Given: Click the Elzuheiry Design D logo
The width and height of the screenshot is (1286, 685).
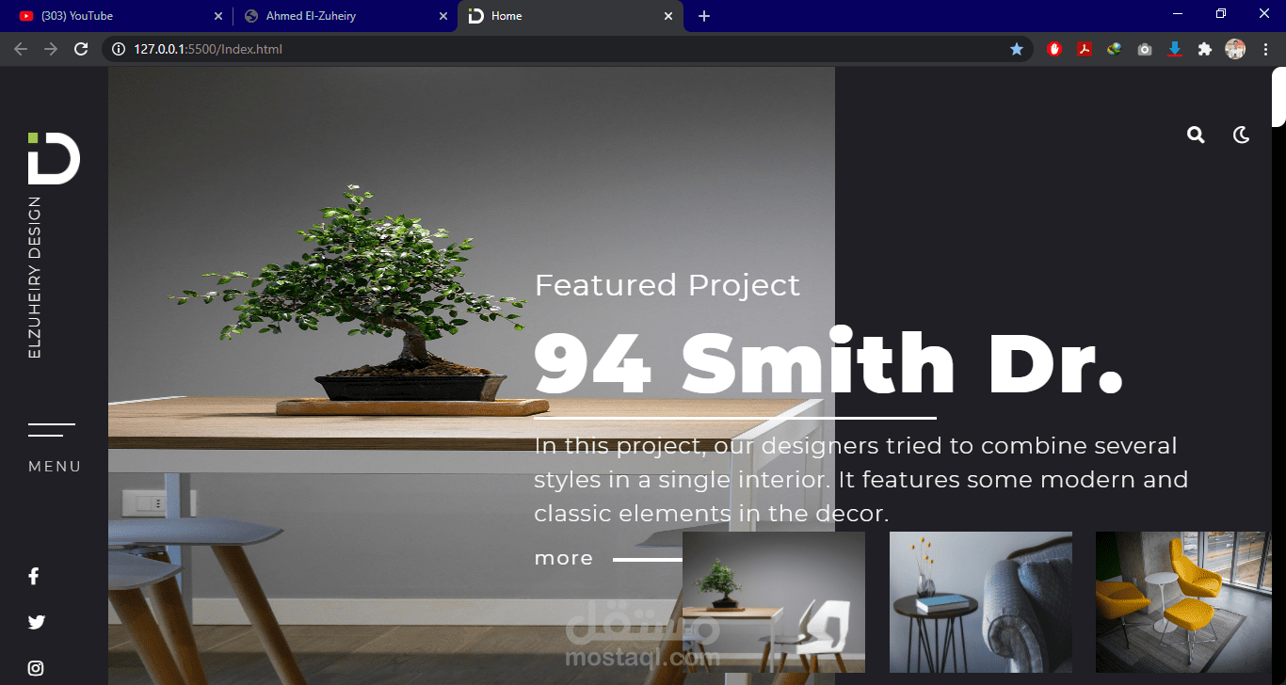Looking at the screenshot, I should pyautogui.click(x=54, y=158).
